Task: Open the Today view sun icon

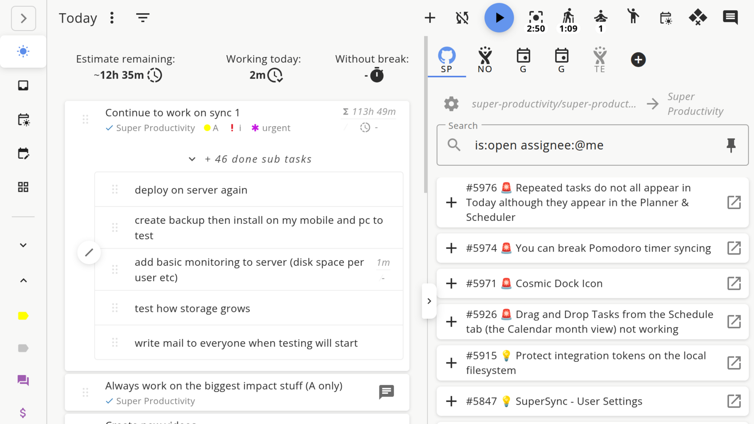Action: [23, 51]
